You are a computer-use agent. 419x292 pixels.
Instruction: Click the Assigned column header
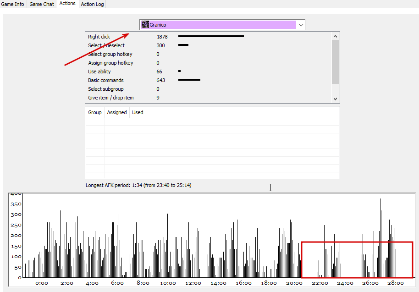pos(117,112)
